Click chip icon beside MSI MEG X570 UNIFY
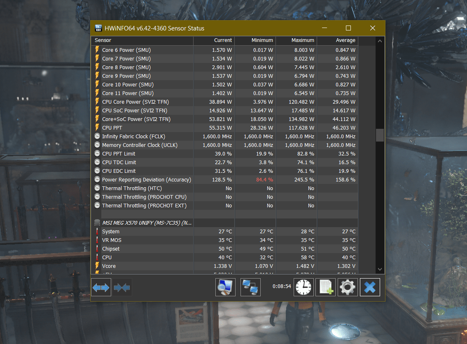 coord(97,223)
